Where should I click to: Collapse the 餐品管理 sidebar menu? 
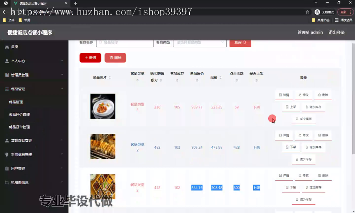pyautogui.click(x=34, y=89)
